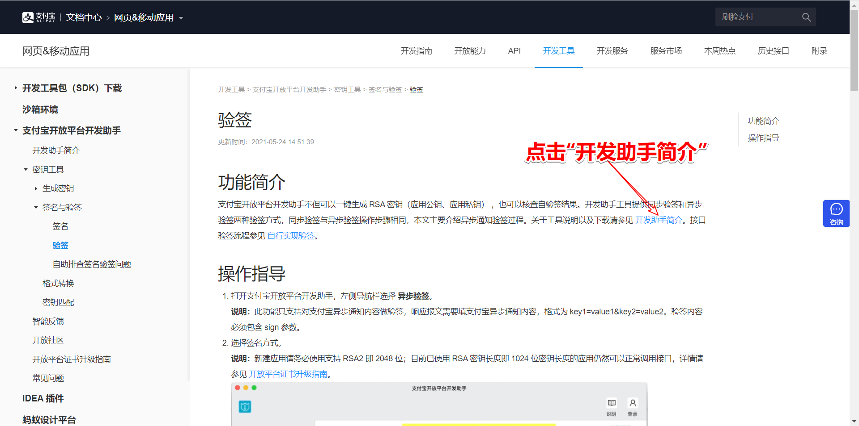Open the 开发指南 top tab
The height and width of the screenshot is (426, 859).
point(416,51)
